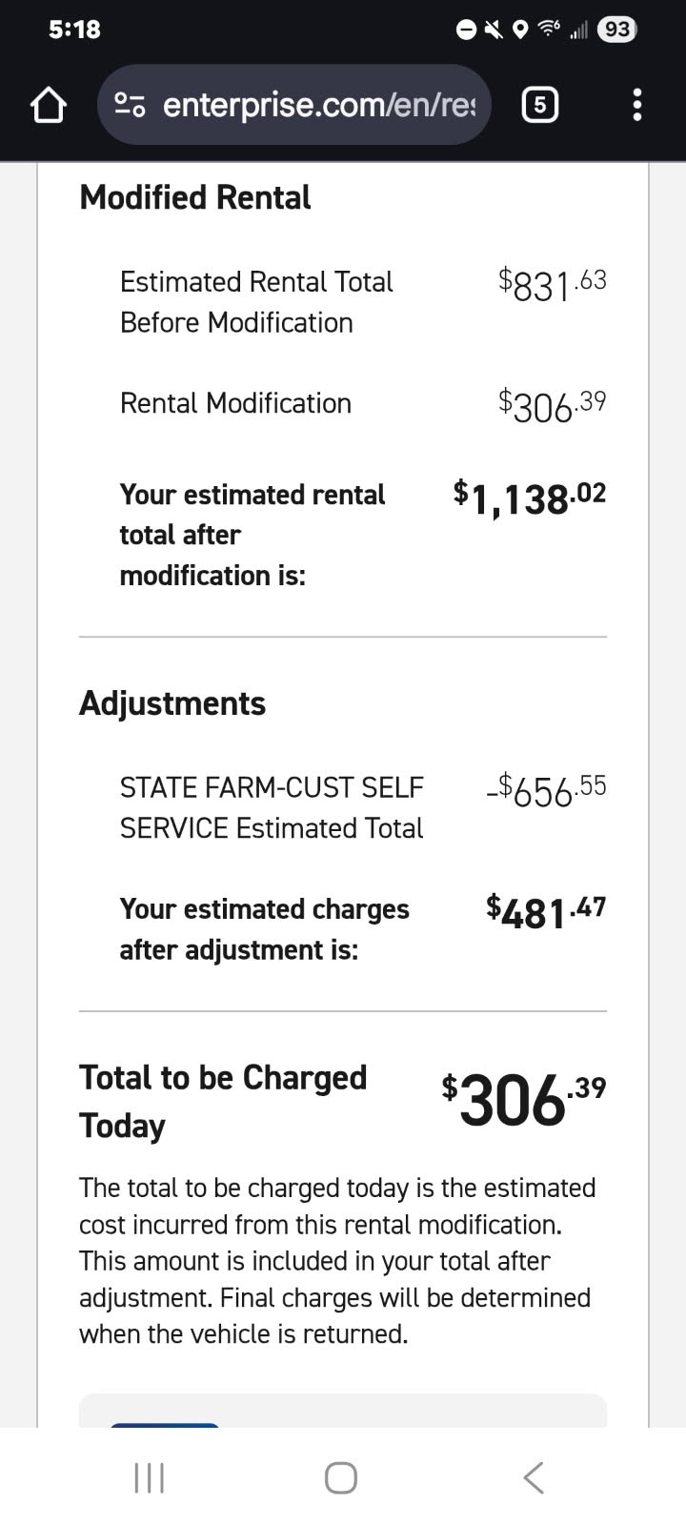
Task: Tap the STATE FARM-CUST SELF SERVICE line
Action: click(272, 807)
